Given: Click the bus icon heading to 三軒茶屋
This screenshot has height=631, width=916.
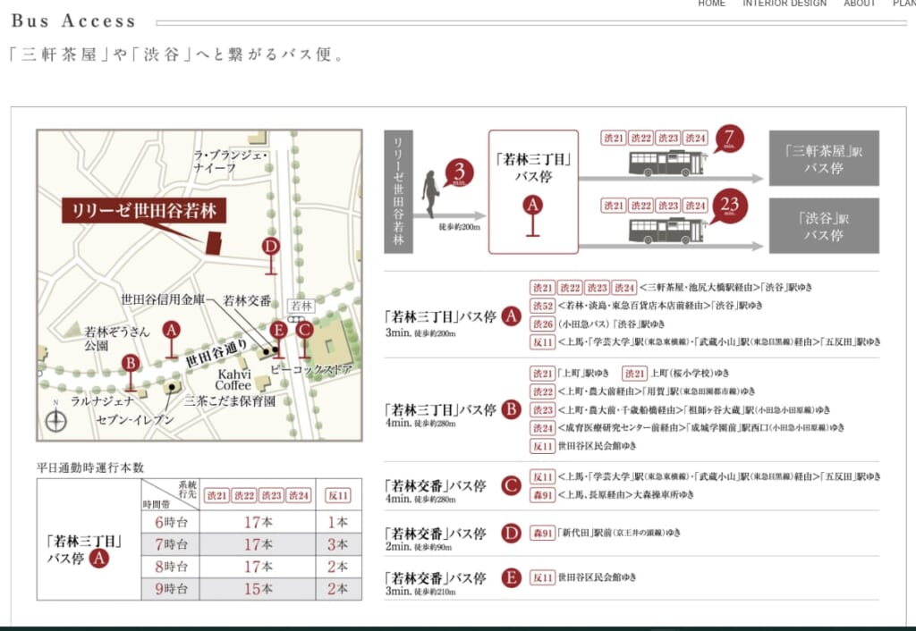Looking at the screenshot, I should [x=666, y=164].
